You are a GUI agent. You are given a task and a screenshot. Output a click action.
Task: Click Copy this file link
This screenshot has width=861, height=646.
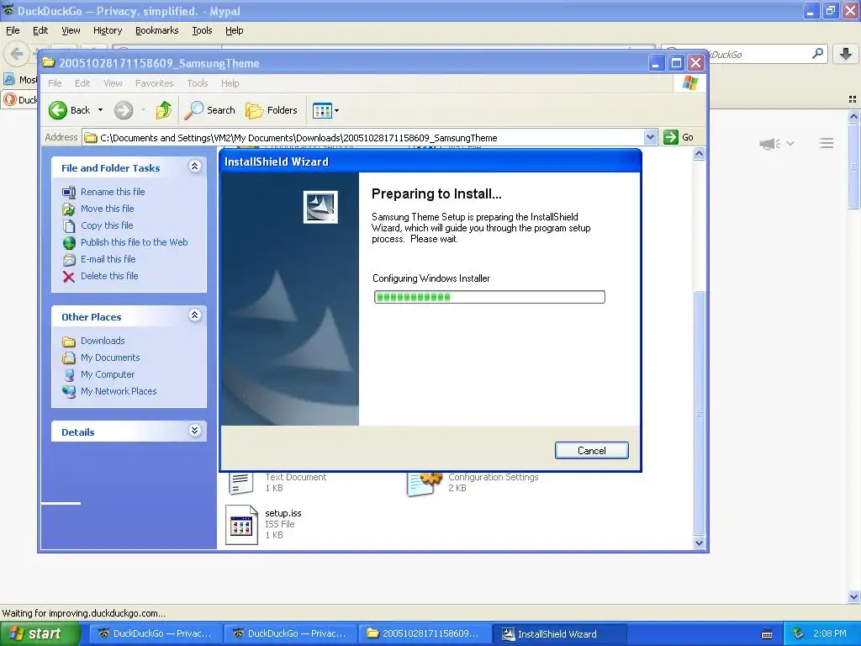point(107,225)
